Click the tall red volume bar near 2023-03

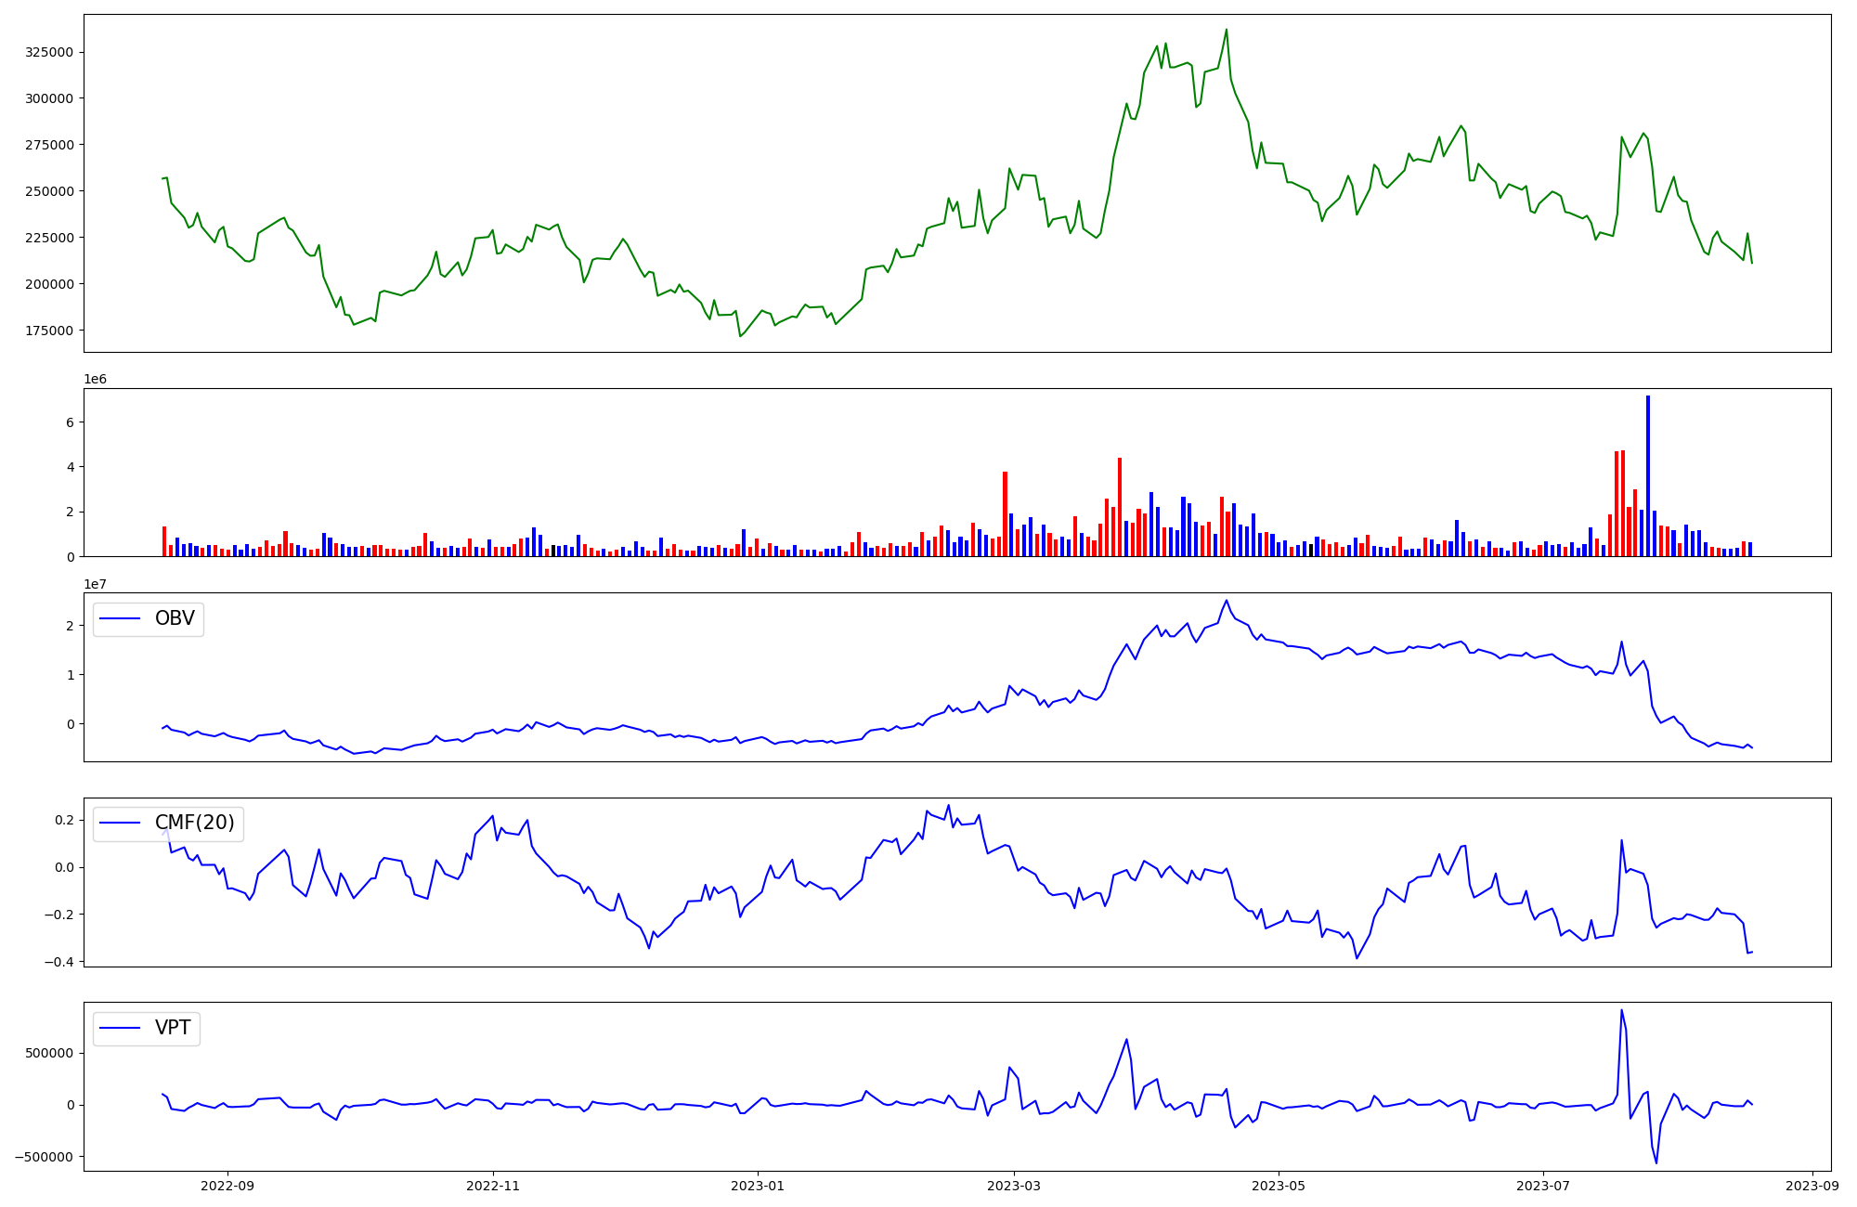click(x=1005, y=513)
